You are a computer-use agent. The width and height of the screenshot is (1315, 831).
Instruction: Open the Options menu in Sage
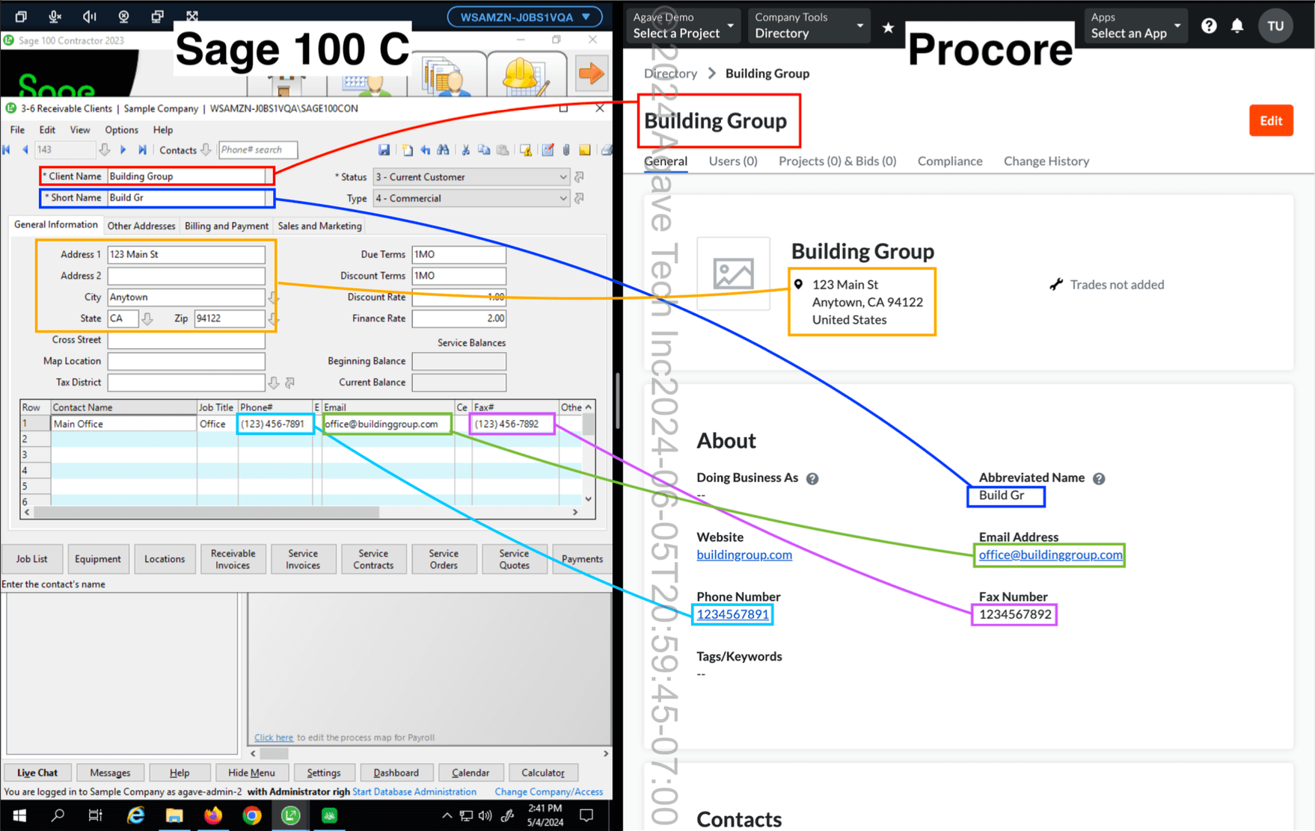pos(121,129)
